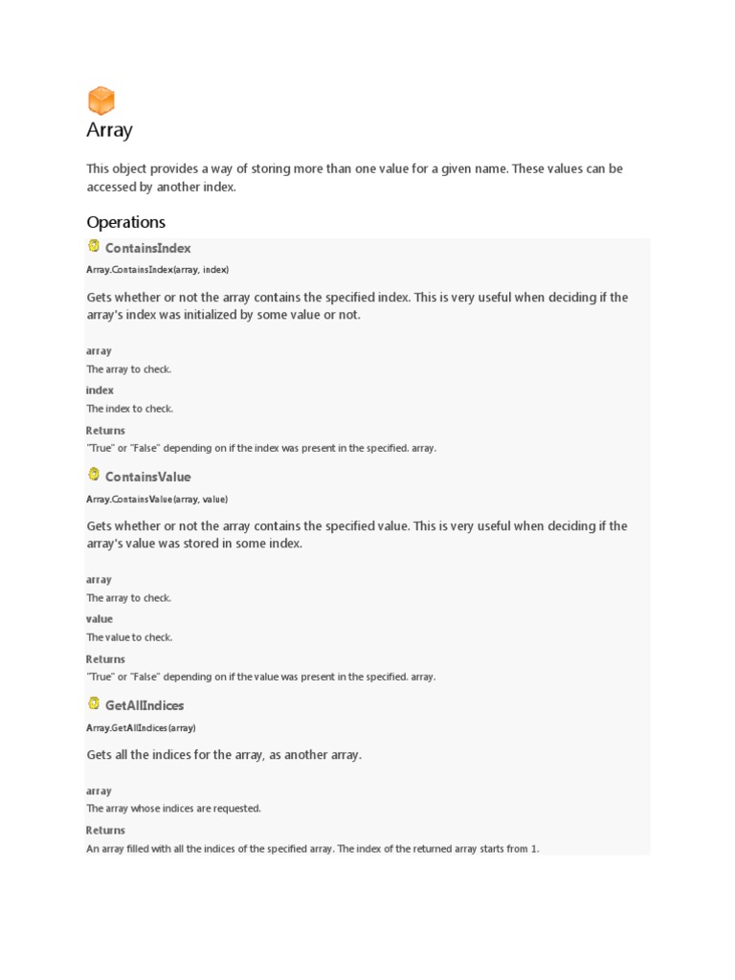The image size is (735, 980).
Task: Click the icon beside GetAllIndices heading
Action: click(94, 703)
